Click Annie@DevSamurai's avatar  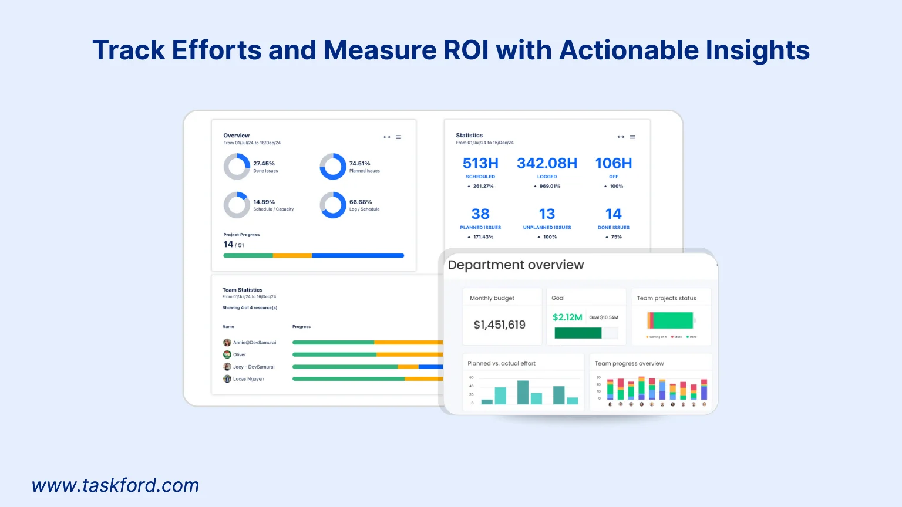pos(227,342)
